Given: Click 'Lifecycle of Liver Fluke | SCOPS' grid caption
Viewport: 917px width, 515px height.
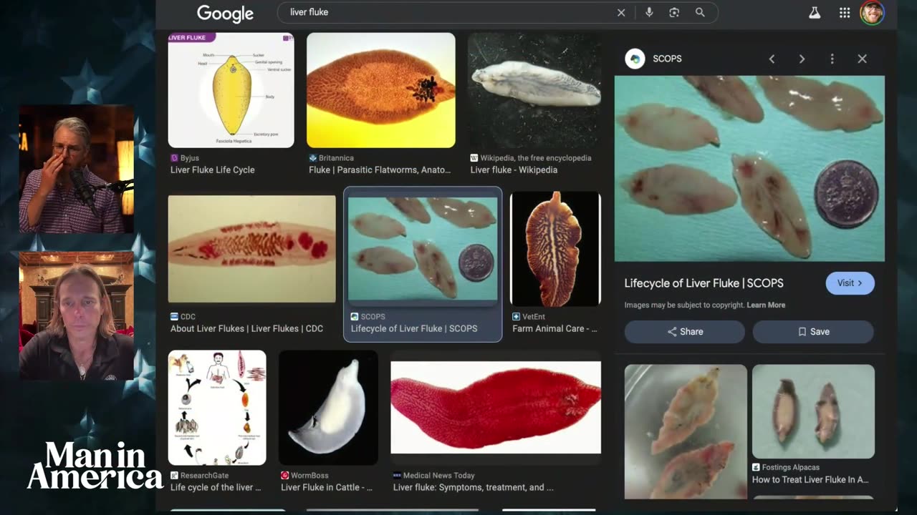Looking at the screenshot, I should coord(414,329).
